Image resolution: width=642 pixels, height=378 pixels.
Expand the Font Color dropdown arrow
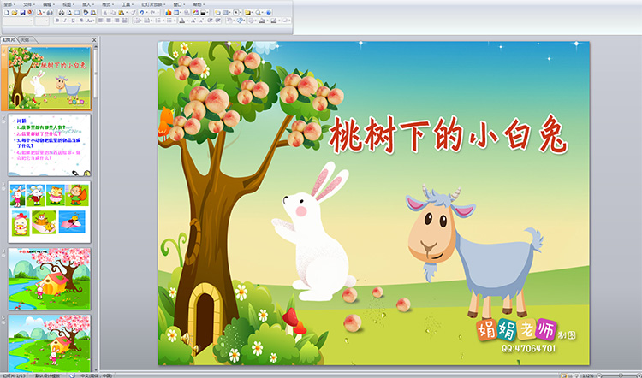(187, 21)
